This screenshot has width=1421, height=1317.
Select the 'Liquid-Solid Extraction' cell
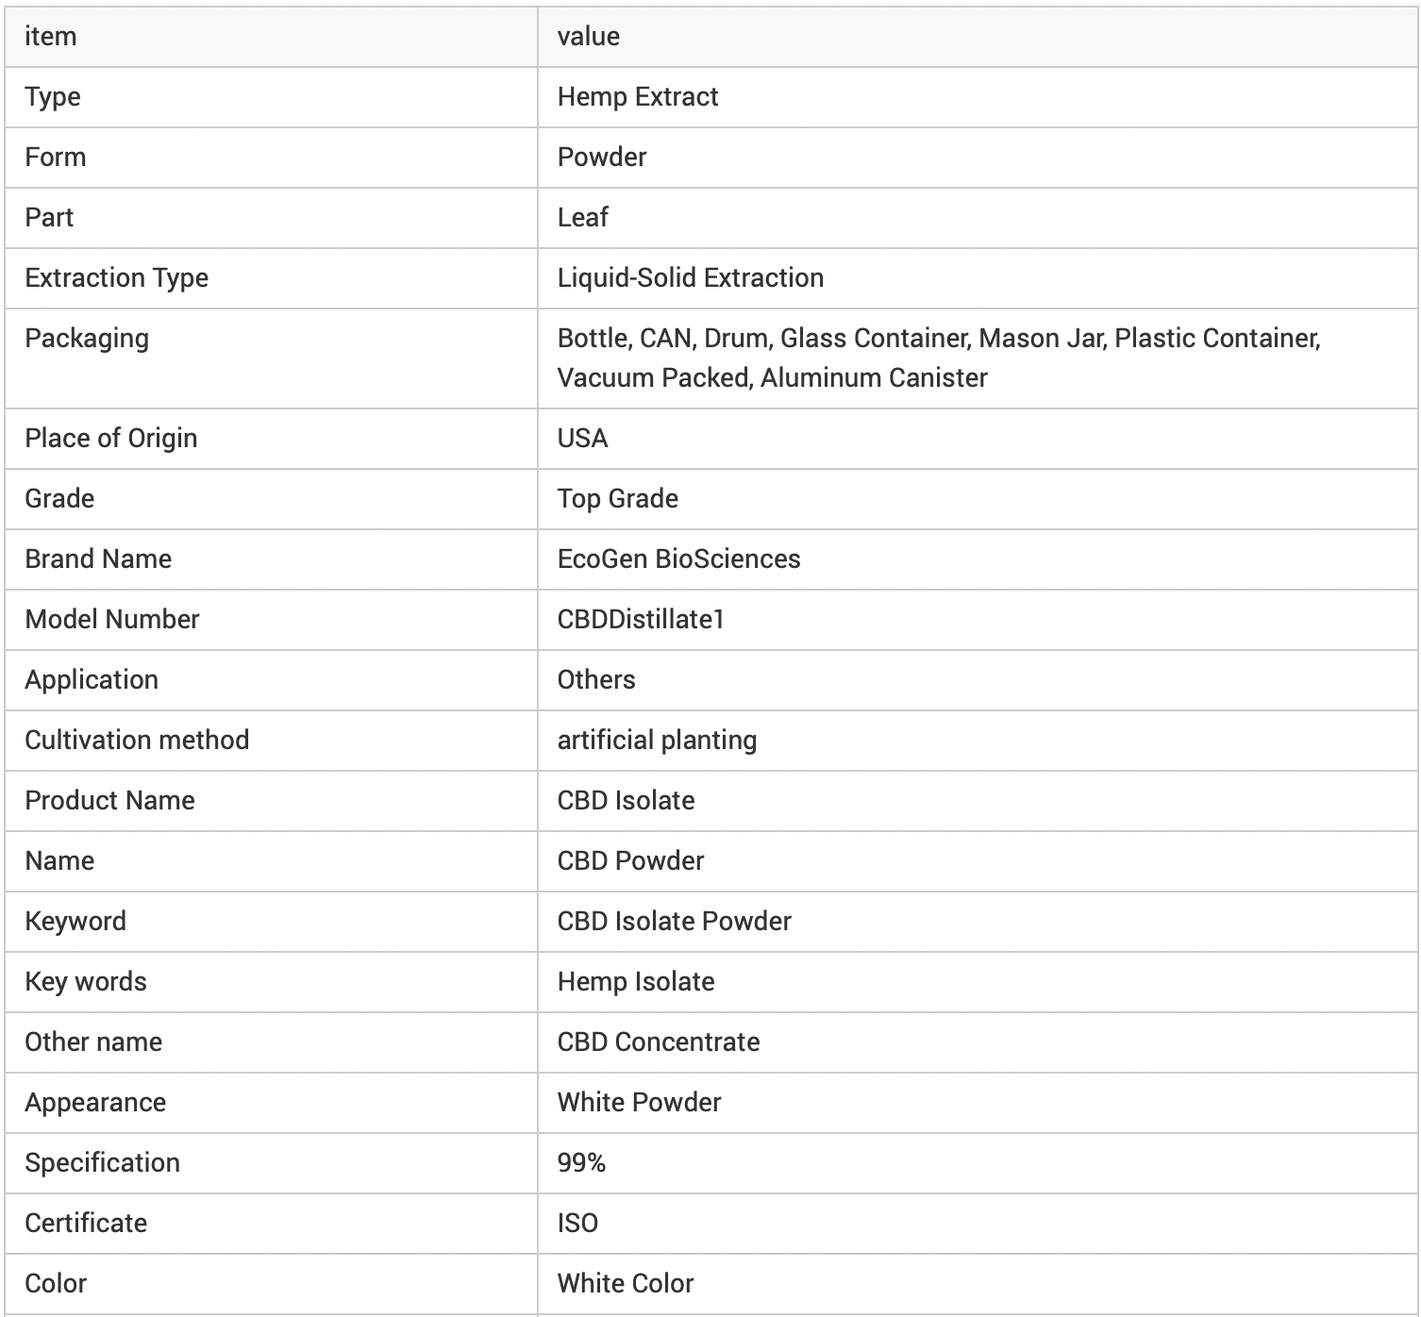point(691,278)
